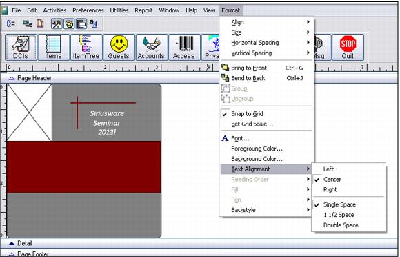400x257 pixels.
Task: Open the Preferences menu
Action: tap(88, 10)
